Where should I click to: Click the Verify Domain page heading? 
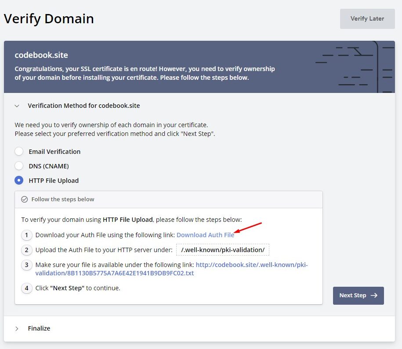click(49, 19)
